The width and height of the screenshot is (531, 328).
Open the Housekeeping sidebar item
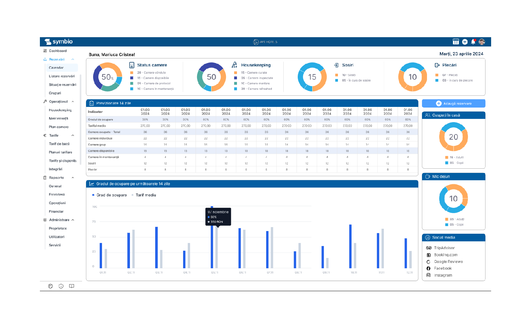click(x=60, y=110)
